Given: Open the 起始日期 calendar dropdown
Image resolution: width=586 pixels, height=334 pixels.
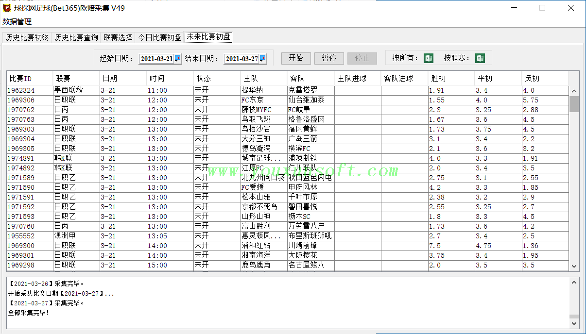Looking at the screenshot, I should click(x=178, y=58).
